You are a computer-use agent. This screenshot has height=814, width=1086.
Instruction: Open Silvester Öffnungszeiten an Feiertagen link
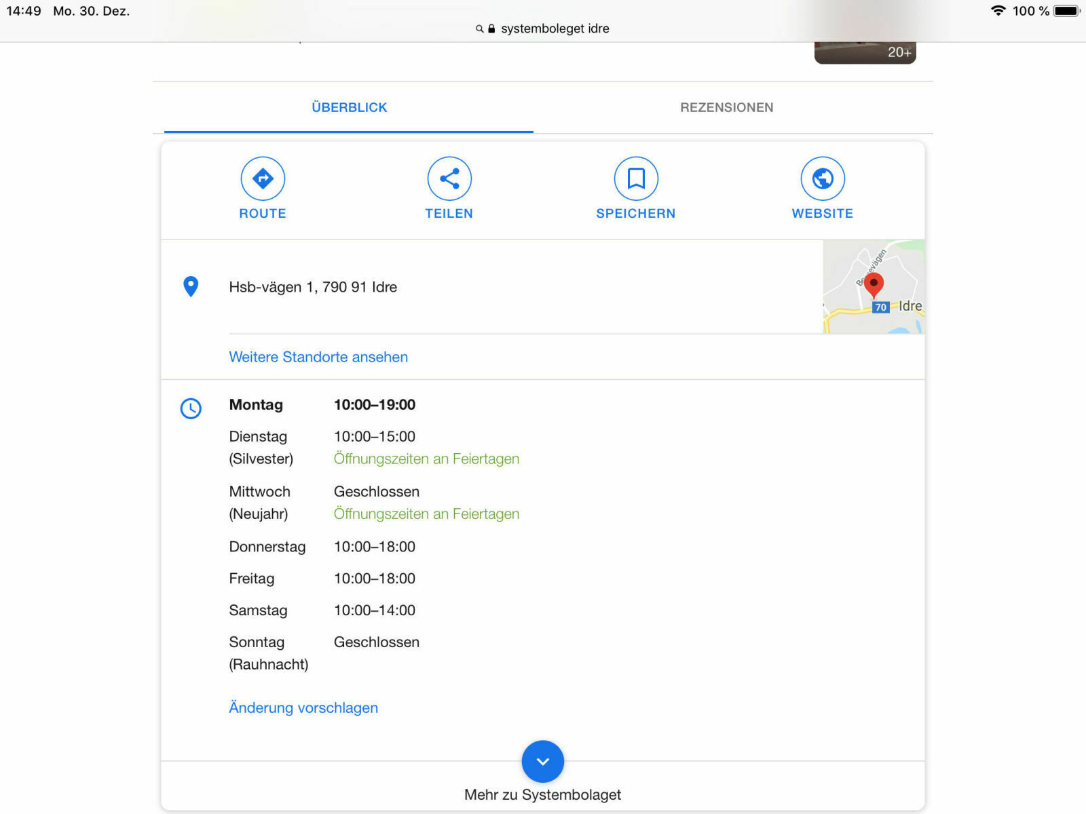point(426,459)
